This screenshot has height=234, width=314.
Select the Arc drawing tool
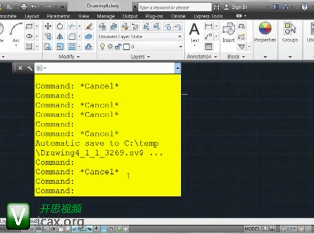tap(16, 33)
